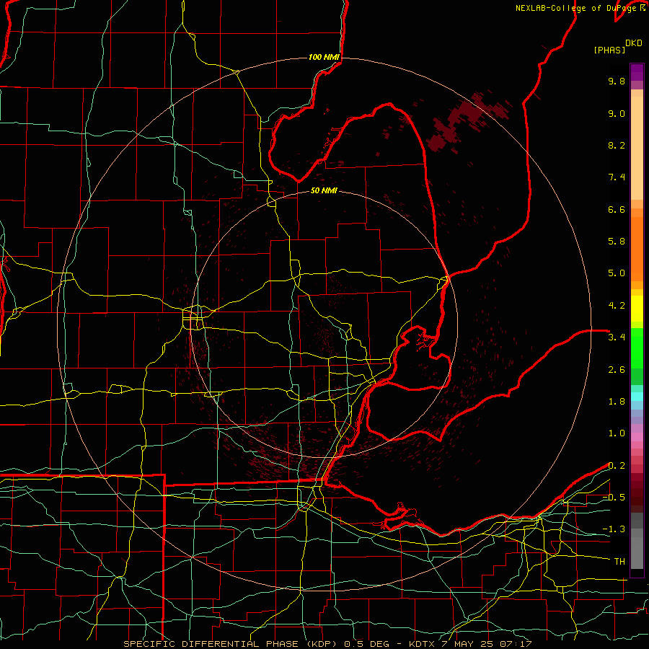
Task: Pick the bright yellow color bar segment
Action: [x=637, y=309]
